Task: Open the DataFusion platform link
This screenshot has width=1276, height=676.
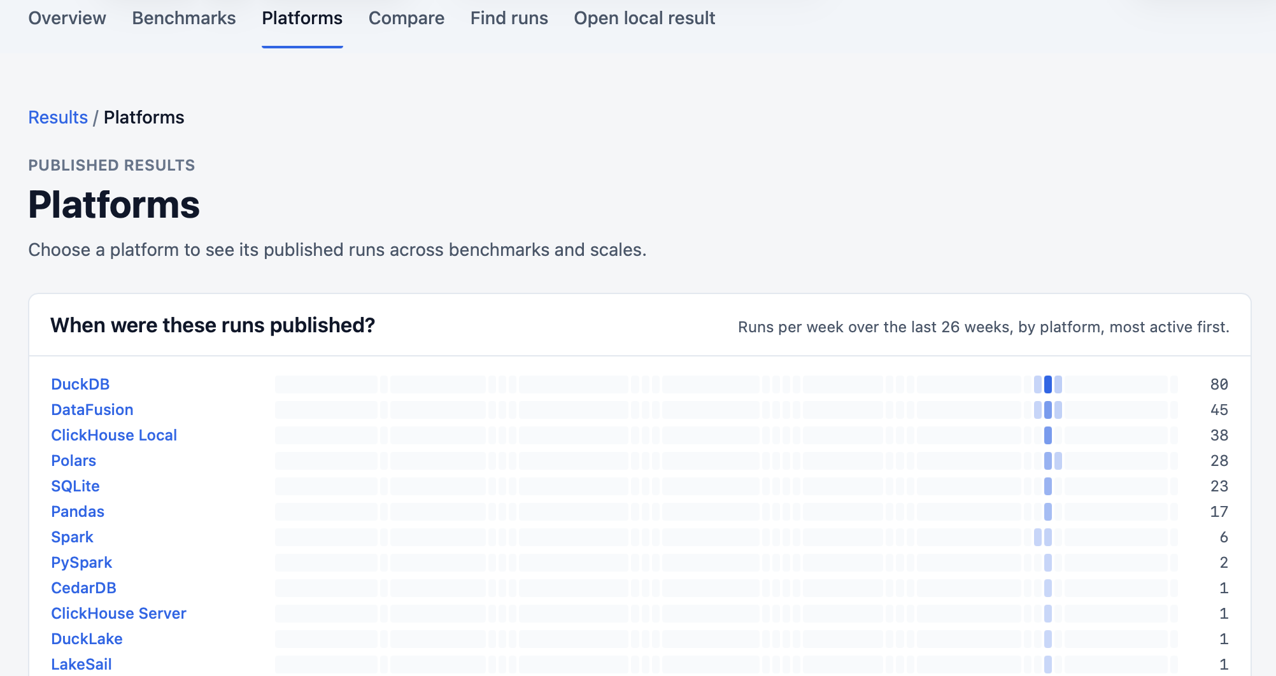Action: [x=92, y=410]
